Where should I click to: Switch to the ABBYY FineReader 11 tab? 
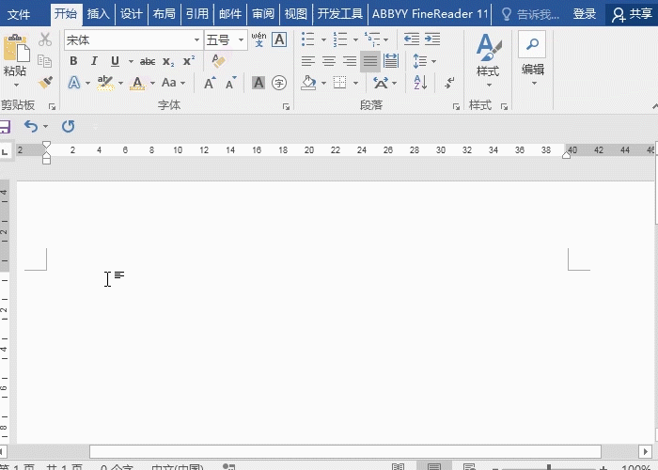[x=431, y=14]
